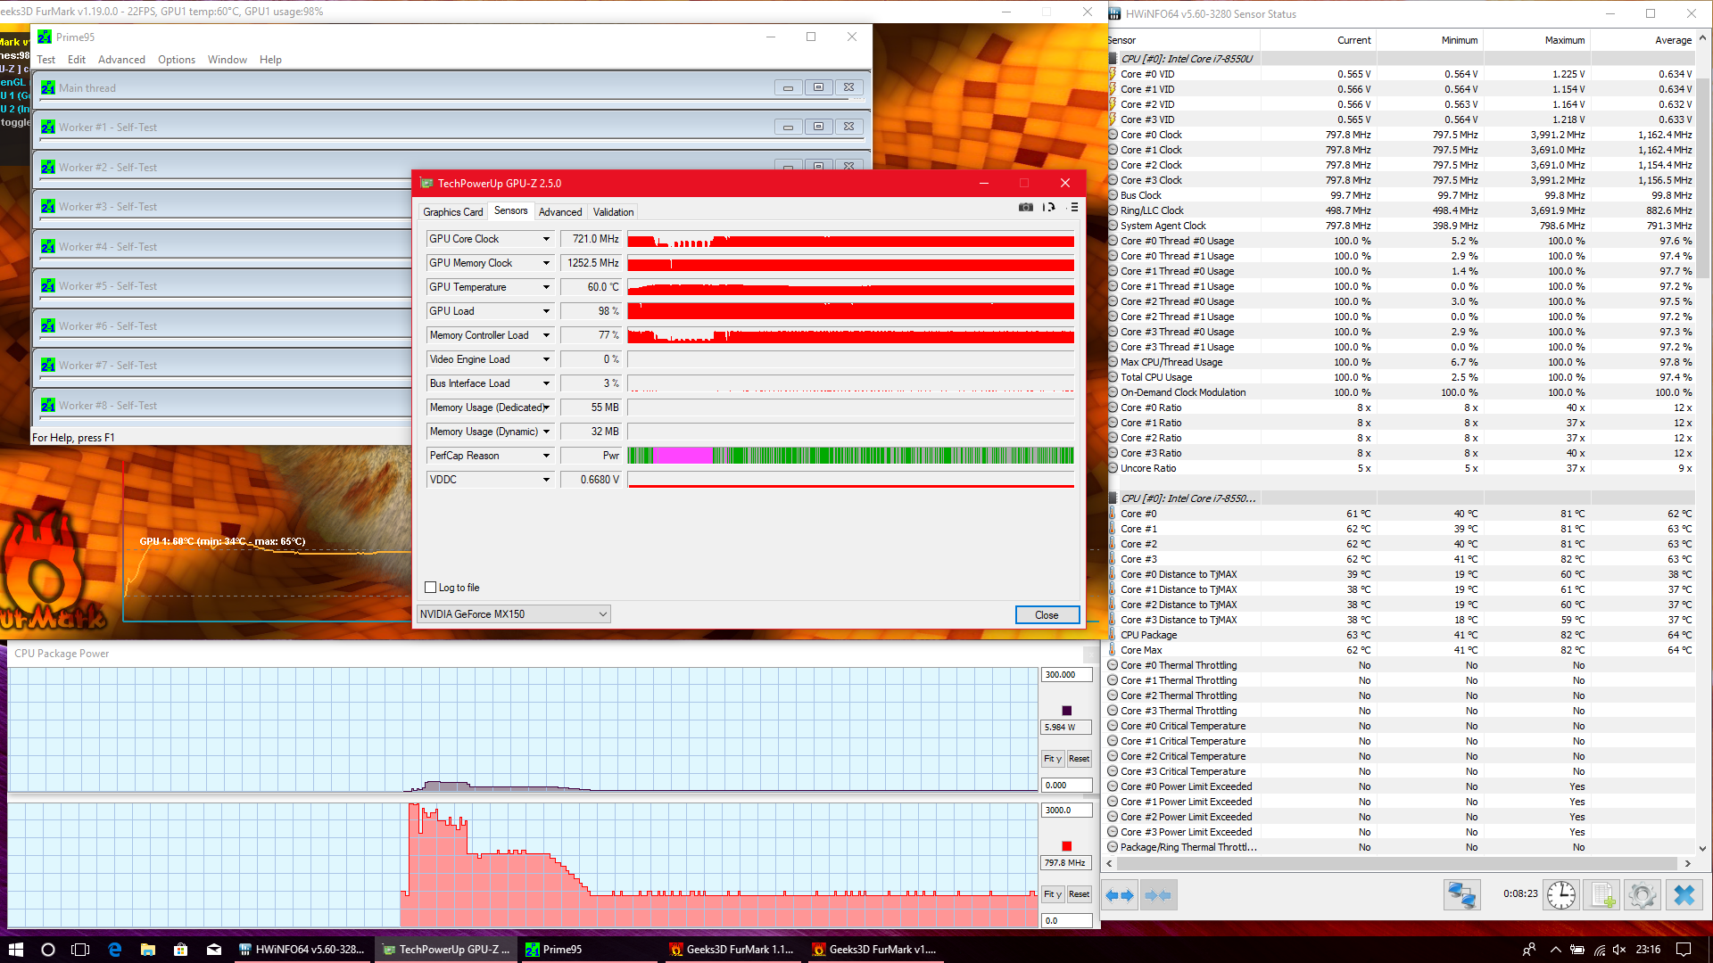Click the 300.000 graph maximum field
Image resolution: width=1713 pixels, height=963 pixels.
pyautogui.click(x=1065, y=675)
